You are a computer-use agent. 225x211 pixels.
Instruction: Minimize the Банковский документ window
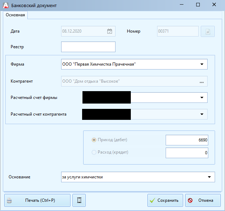(181, 5)
